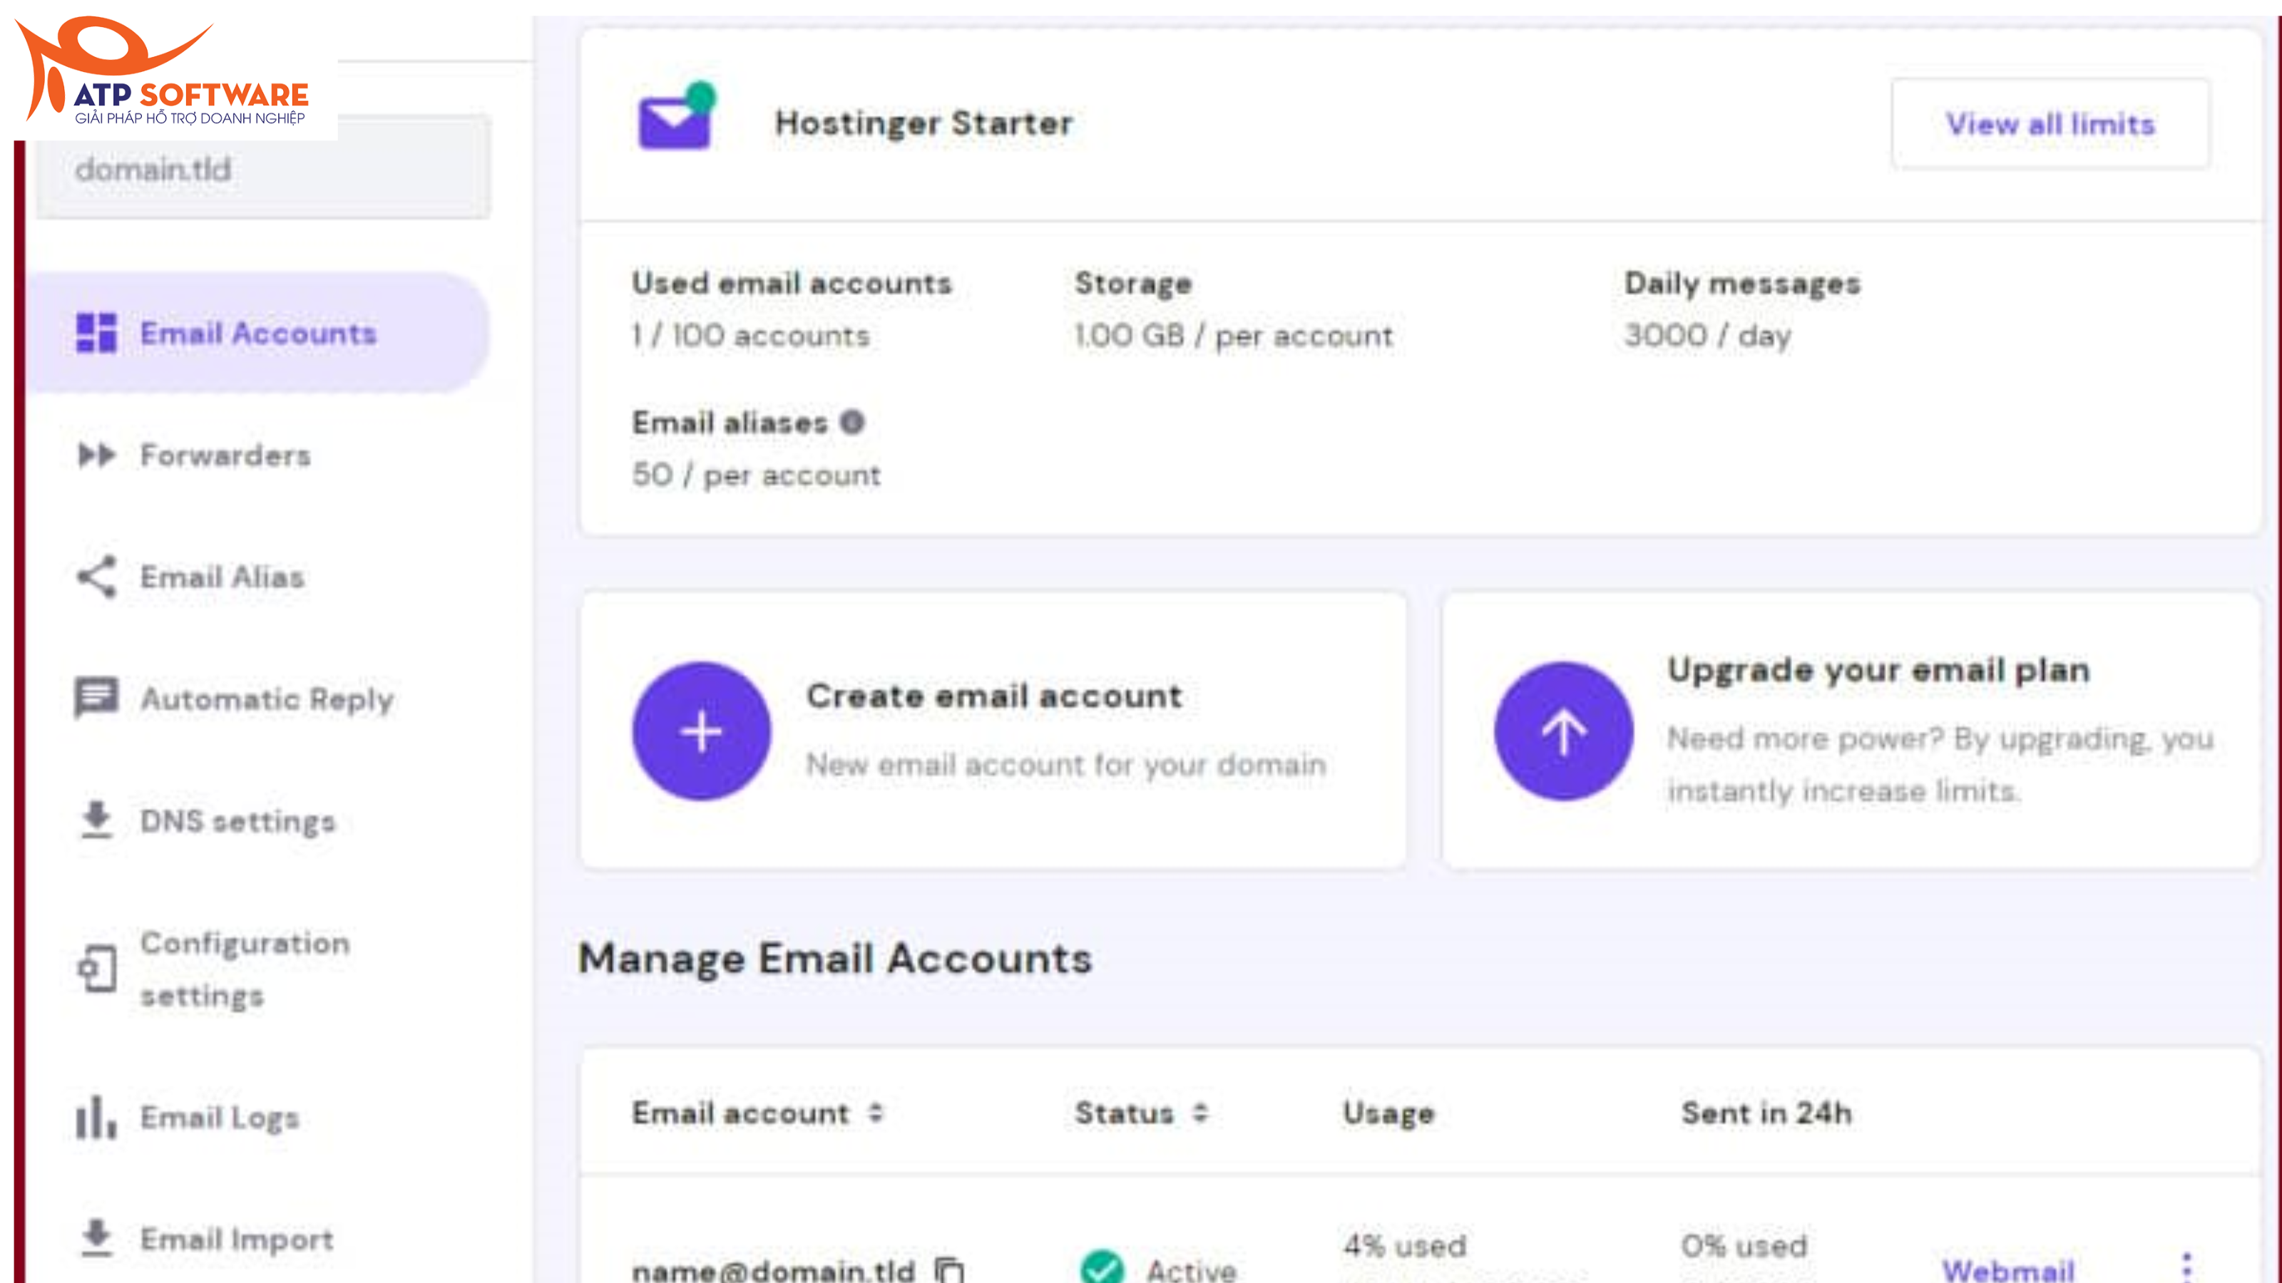
Task: Select Email Accounts in the sidebar
Action: pyautogui.click(x=256, y=333)
